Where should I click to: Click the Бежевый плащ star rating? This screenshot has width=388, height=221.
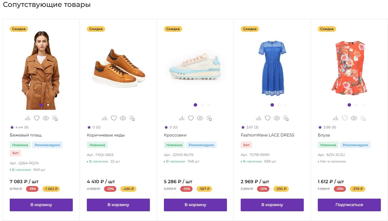(19, 127)
